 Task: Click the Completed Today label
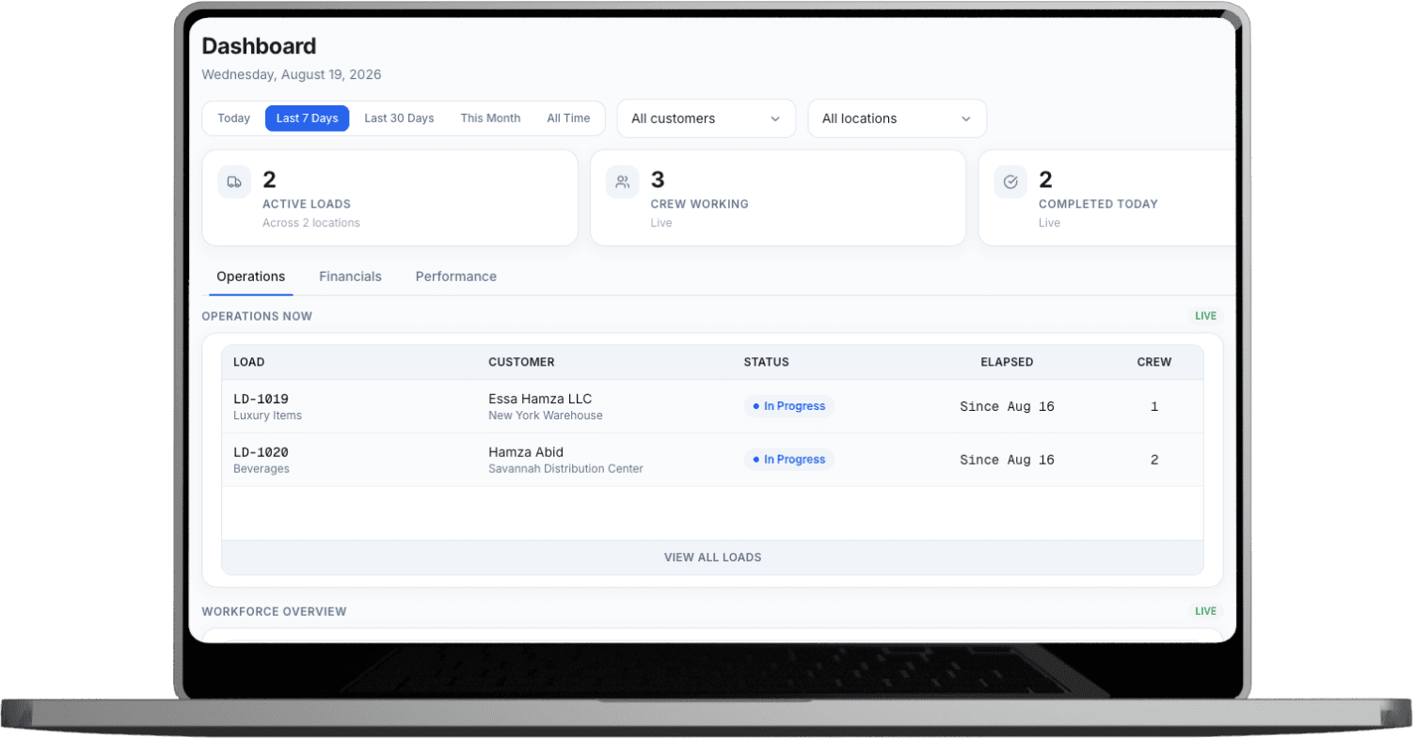click(1098, 204)
